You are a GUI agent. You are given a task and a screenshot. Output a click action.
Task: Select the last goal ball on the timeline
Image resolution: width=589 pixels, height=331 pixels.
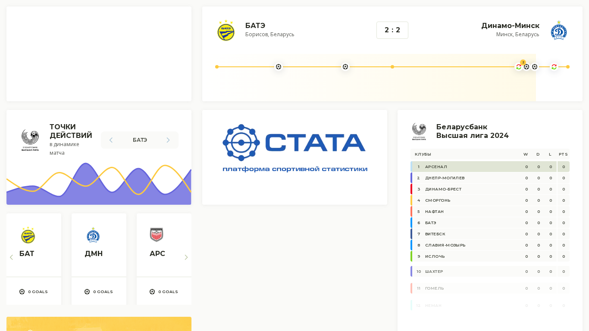pos(535,67)
